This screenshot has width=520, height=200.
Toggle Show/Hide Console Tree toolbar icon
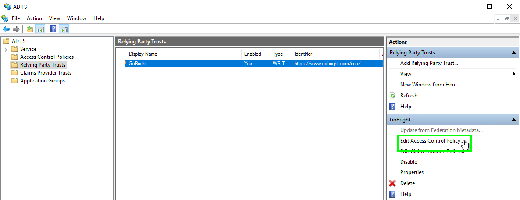coord(40,29)
